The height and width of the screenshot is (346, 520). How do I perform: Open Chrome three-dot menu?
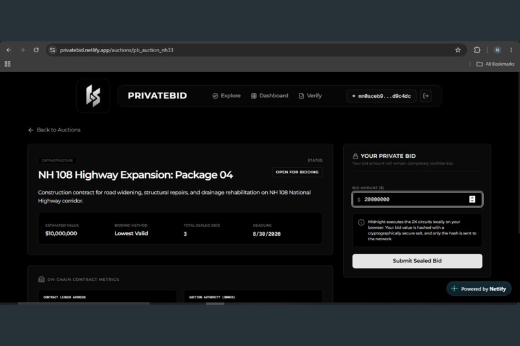tap(511, 50)
